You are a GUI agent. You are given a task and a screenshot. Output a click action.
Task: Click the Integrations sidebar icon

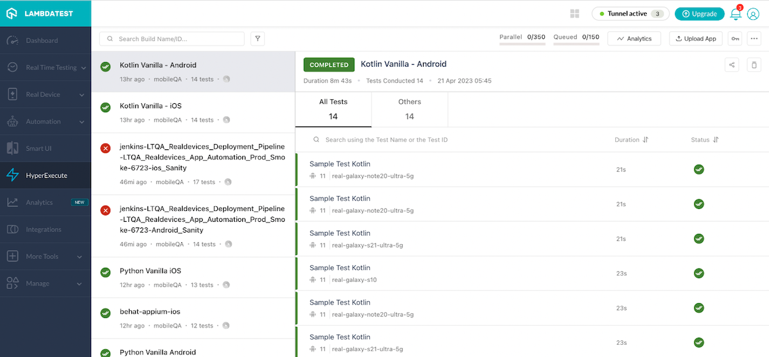(x=12, y=229)
